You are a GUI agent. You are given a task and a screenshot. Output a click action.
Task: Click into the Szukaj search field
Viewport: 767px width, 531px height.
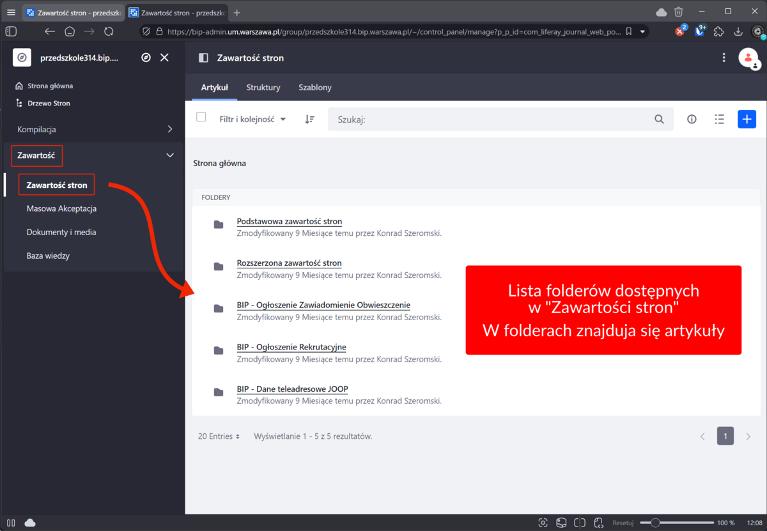pyautogui.click(x=492, y=119)
